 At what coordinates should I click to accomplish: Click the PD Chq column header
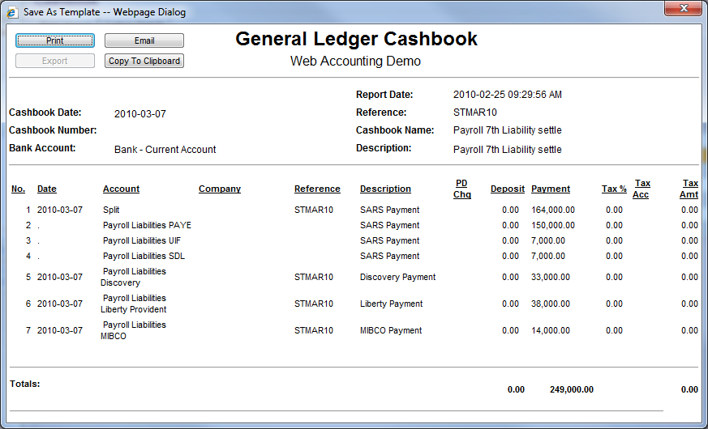461,189
